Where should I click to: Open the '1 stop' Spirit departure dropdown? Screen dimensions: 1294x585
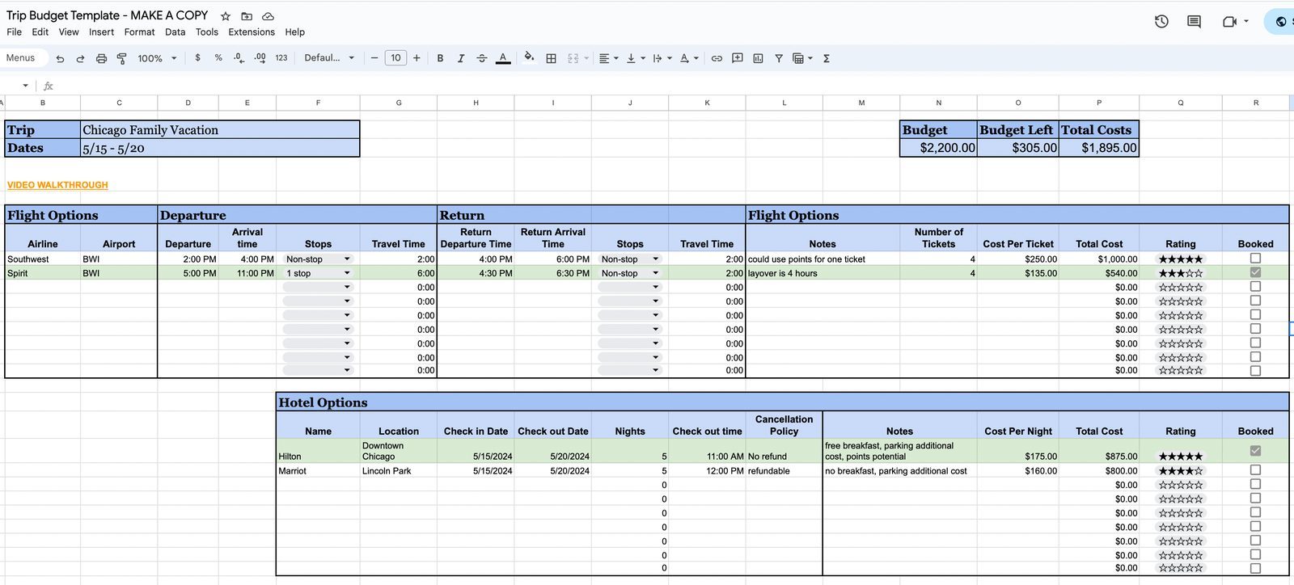point(318,273)
